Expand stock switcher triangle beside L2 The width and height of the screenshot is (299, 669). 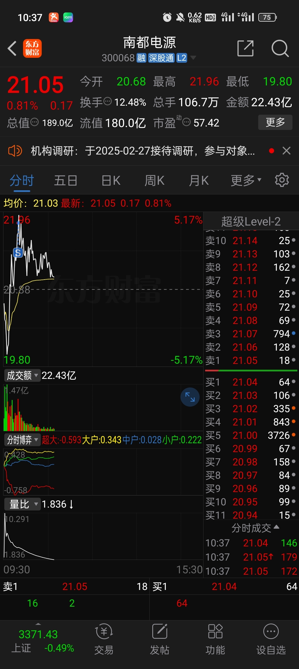coord(193,58)
